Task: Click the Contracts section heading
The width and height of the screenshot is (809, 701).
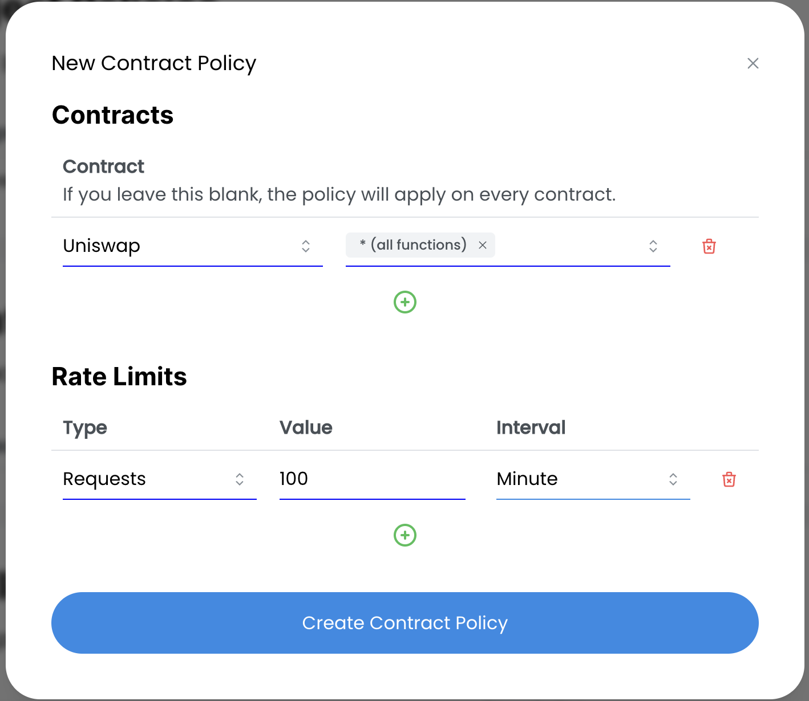Action: [x=112, y=115]
